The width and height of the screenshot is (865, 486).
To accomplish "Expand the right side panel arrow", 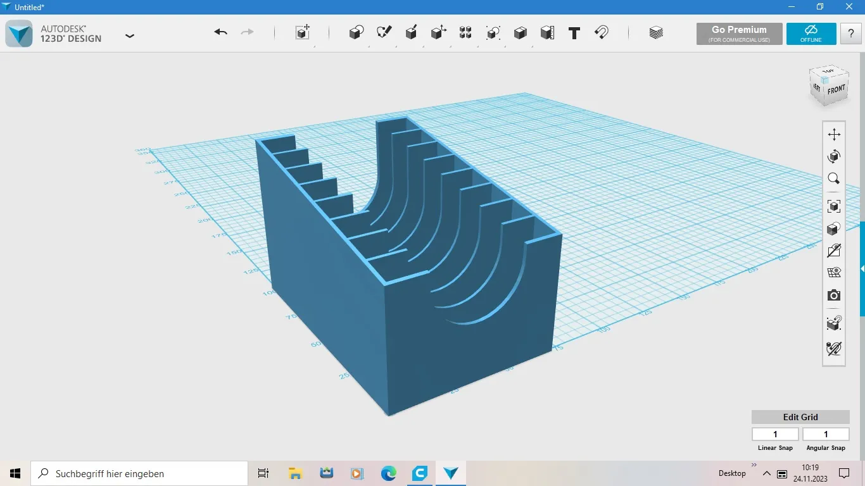I will [862, 269].
